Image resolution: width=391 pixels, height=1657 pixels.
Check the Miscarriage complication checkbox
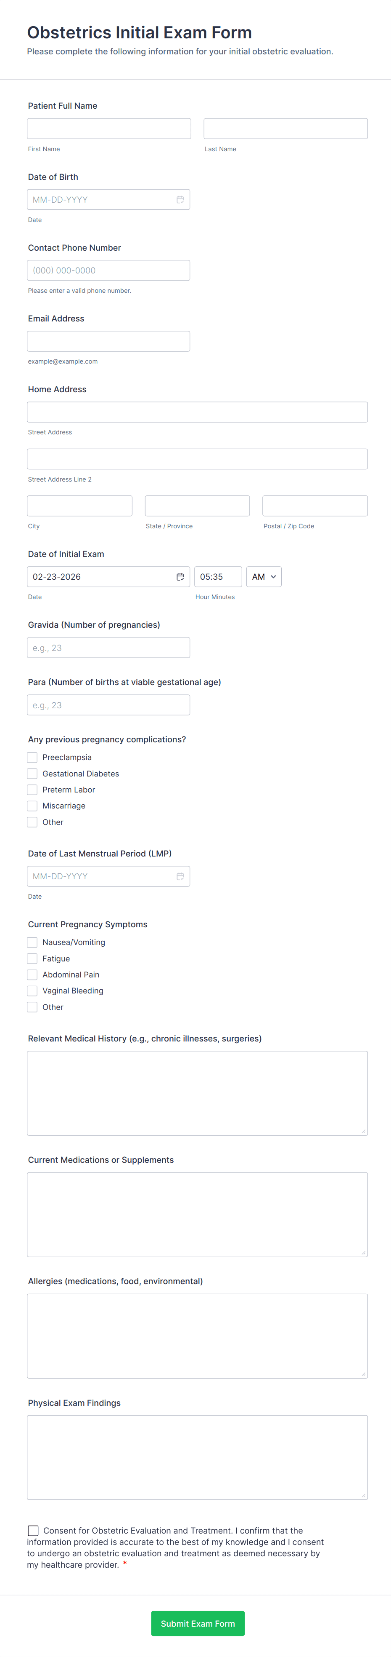[32, 806]
